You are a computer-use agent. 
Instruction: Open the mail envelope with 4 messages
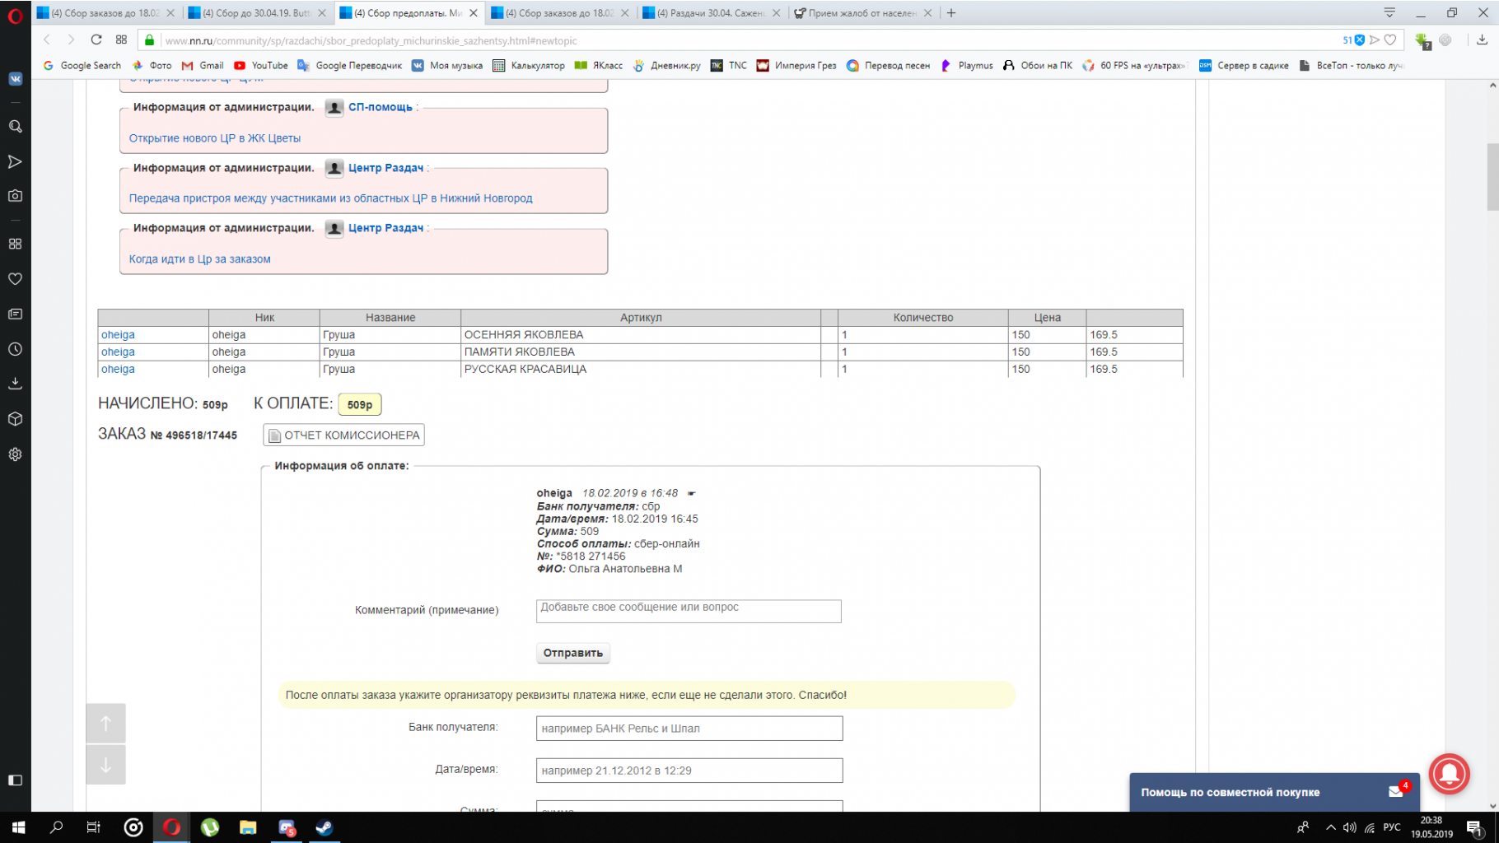point(1399,790)
